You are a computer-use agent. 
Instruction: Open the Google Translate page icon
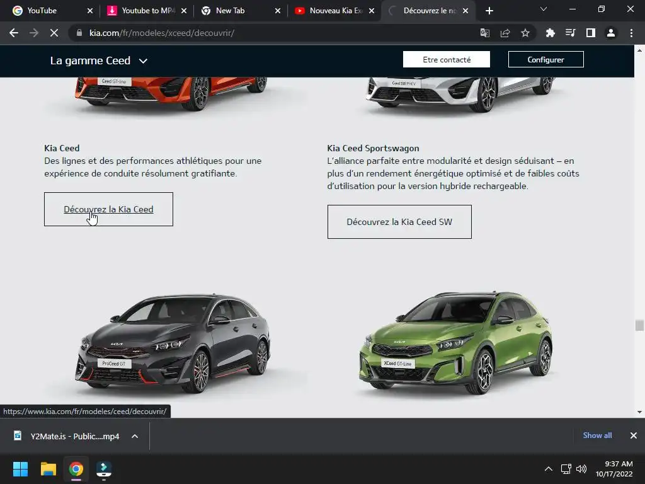(485, 33)
